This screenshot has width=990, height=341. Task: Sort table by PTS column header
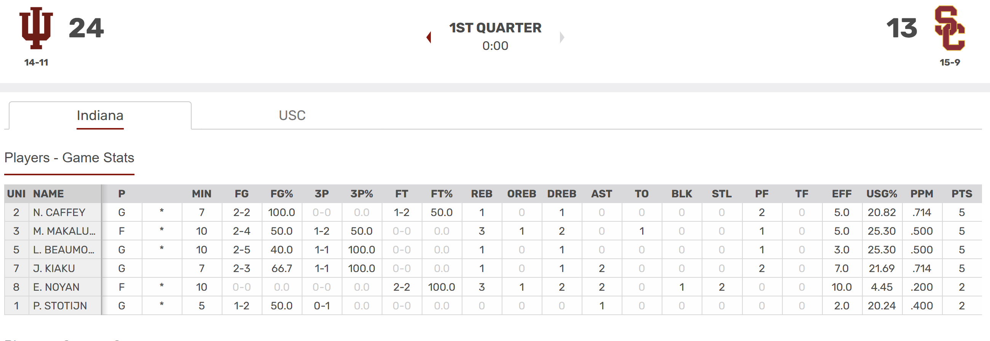click(x=961, y=194)
